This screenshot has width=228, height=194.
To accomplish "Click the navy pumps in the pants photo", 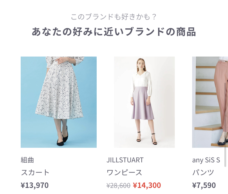I will (x=223, y=141).
